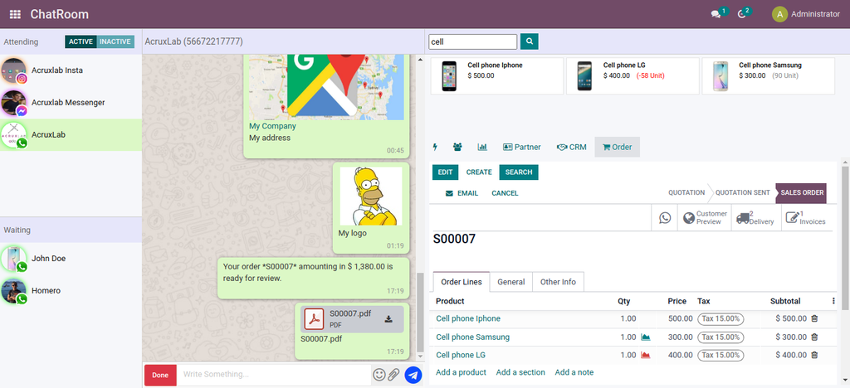This screenshot has width=850, height=388.
Task: Open waiting chat John Doe
Action: [x=71, y=259]
